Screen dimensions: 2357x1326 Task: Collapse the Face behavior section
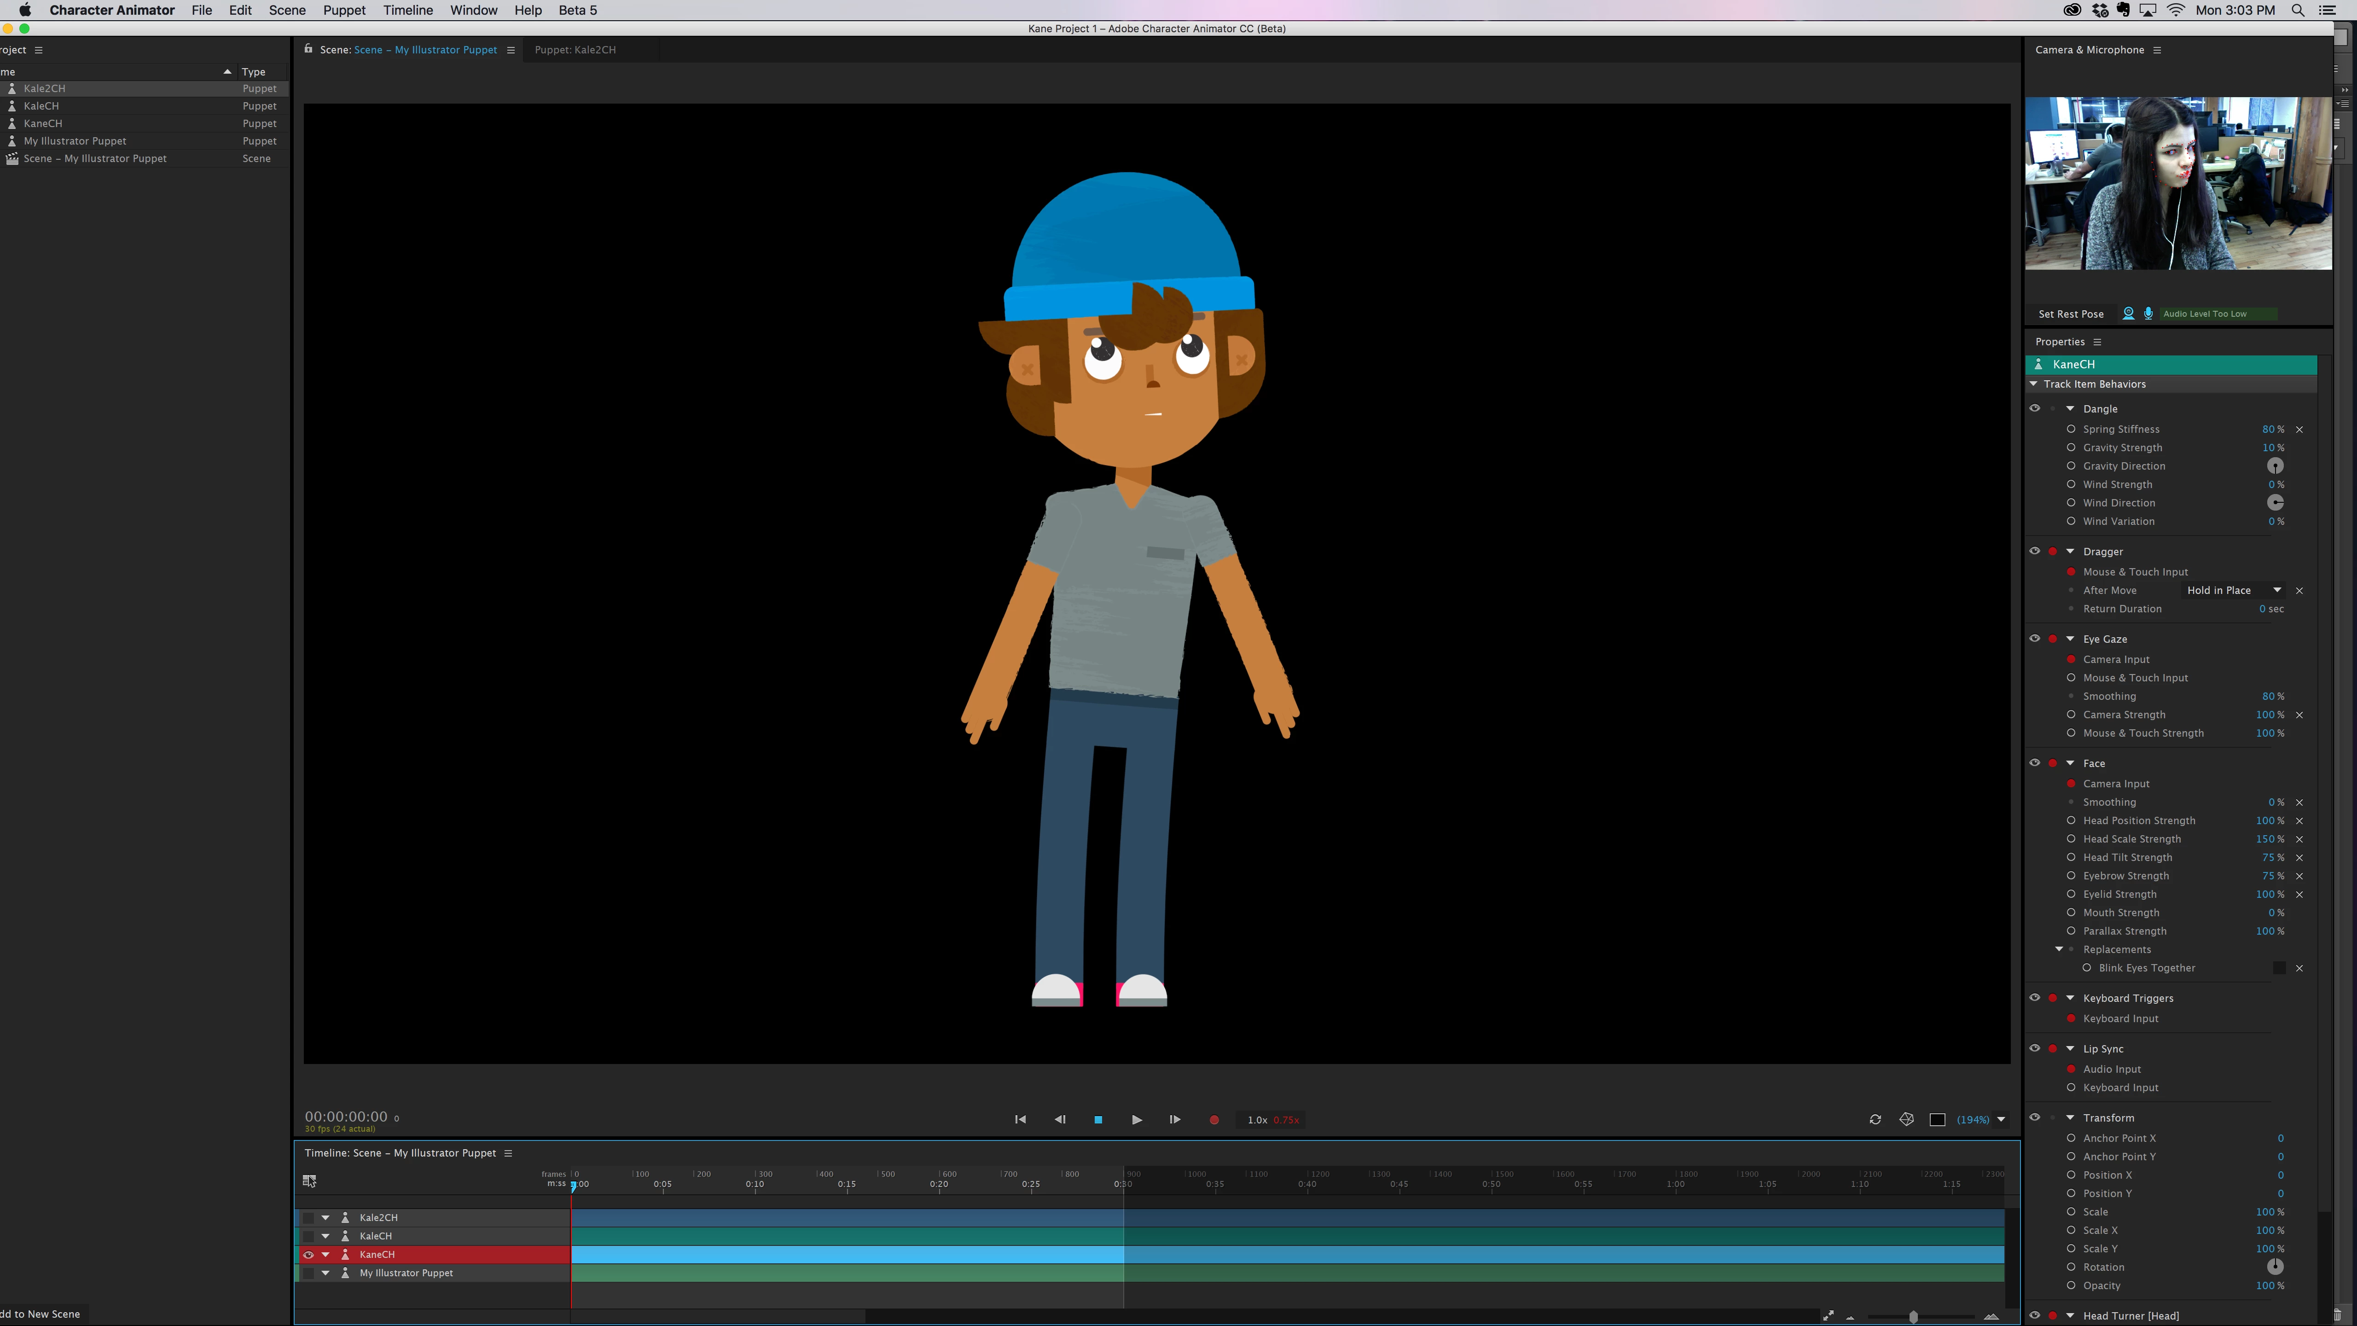click(2071, 763)
